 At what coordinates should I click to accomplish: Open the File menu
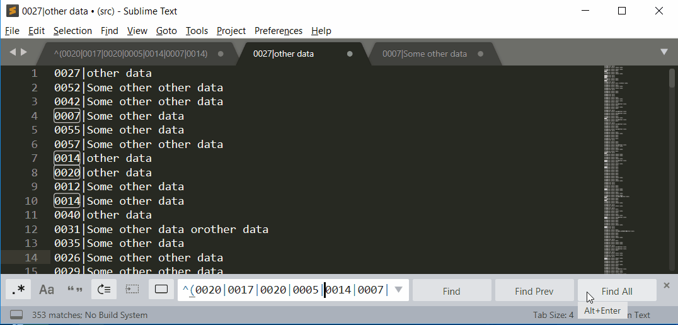12,31
